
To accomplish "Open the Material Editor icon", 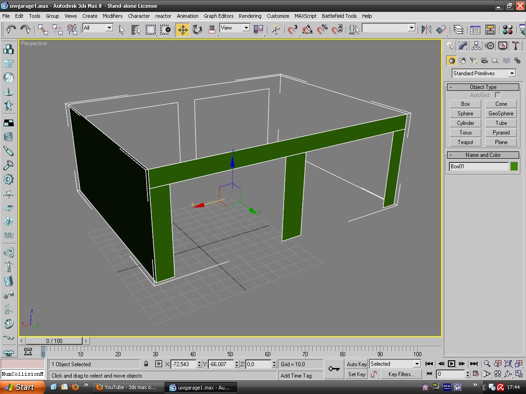I will 507,30.
